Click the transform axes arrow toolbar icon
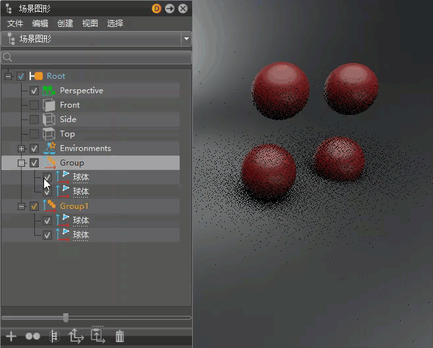The image size is (433, 348). point(76,336)
